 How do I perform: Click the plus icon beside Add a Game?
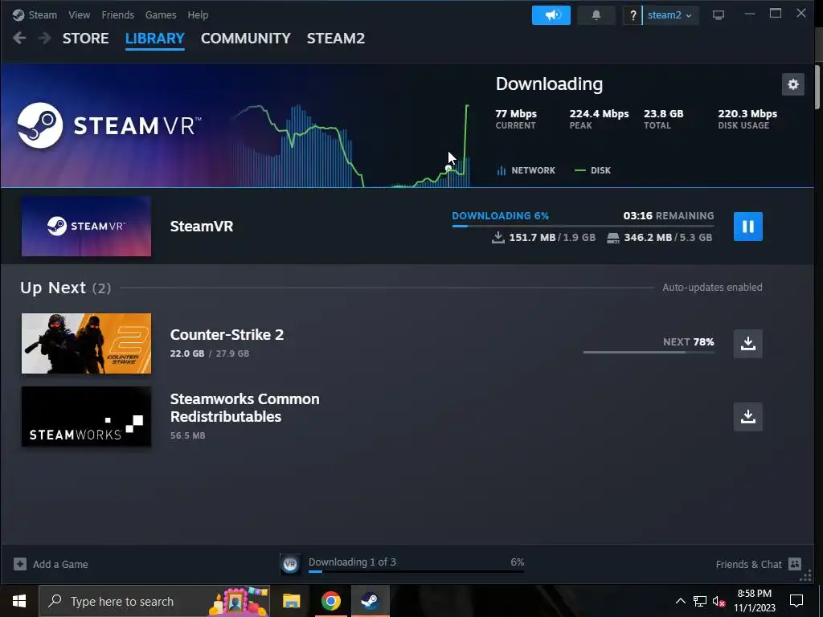point(20,564)
